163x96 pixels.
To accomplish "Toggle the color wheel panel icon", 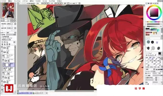I will tap(146, 3).
